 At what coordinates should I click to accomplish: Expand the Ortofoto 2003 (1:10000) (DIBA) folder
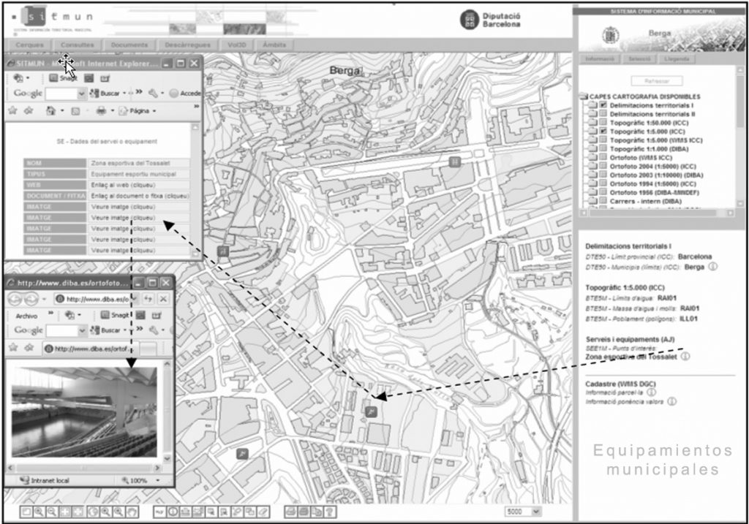(592, 175)
